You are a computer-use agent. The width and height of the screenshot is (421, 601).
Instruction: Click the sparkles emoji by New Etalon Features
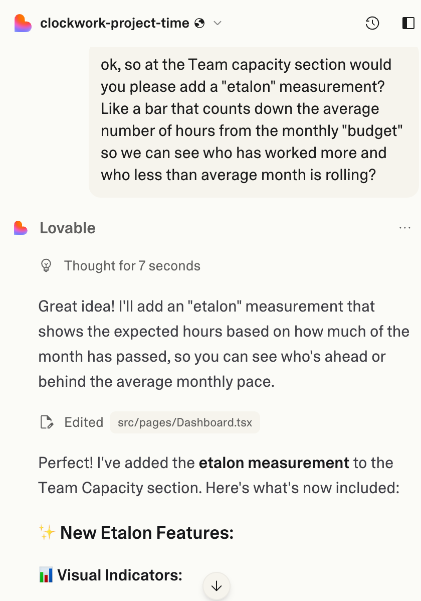pos(47,533)
